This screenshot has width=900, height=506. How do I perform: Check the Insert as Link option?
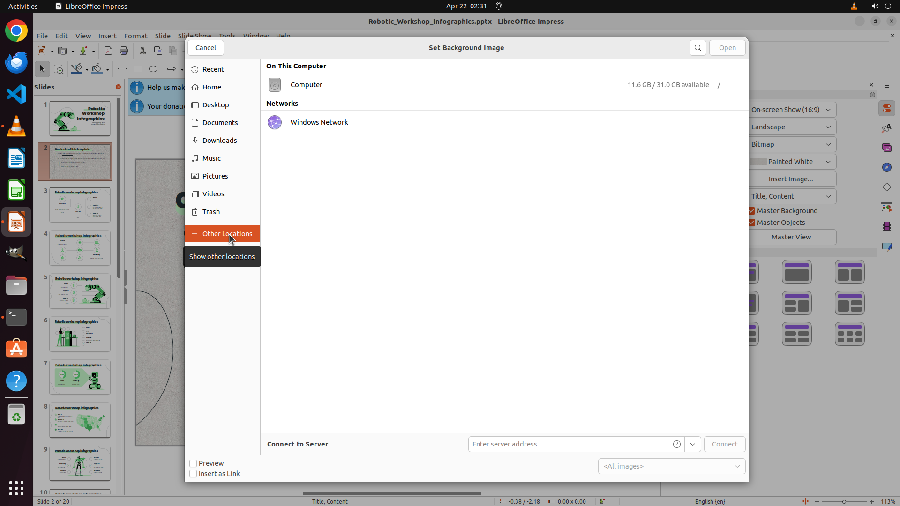coord(193,474)
